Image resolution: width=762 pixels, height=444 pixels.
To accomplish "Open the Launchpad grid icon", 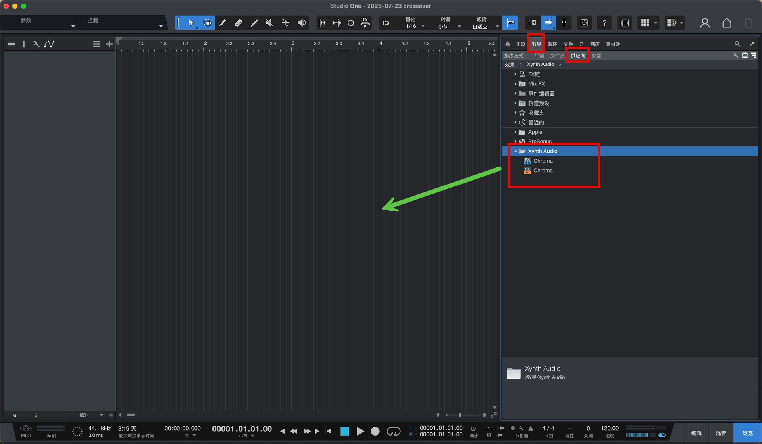I will point(645,23).
